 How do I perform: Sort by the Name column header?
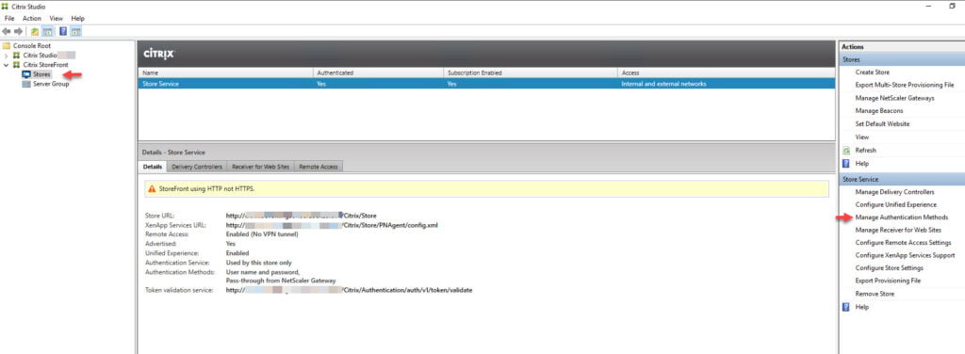tap(226, 72)
